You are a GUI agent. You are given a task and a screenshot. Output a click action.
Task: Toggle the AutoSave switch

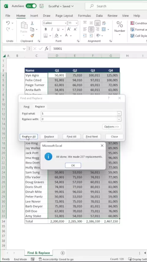pyautogui.click(x=31, y=6)
